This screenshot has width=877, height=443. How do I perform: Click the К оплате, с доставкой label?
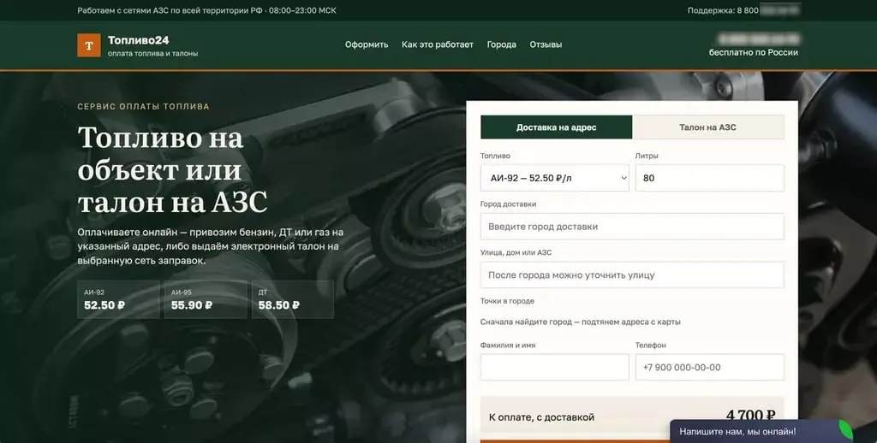coord(541,417)
